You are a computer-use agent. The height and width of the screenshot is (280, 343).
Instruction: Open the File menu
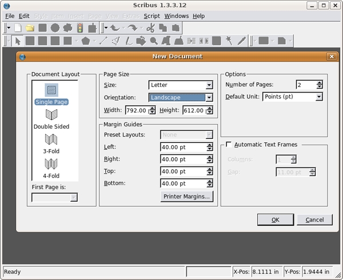(10, 16)
